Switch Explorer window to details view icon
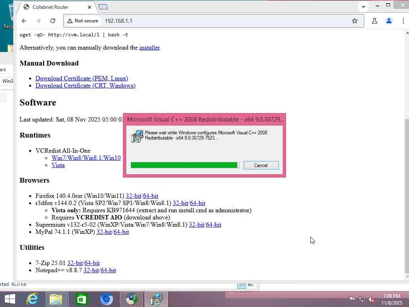 coord(242,285)
